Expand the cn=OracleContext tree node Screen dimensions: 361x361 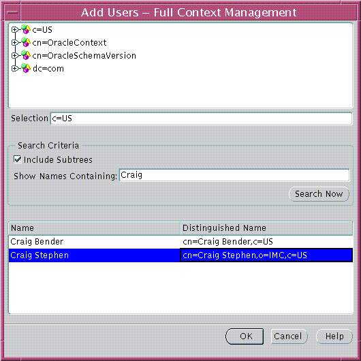click(15, 43)
